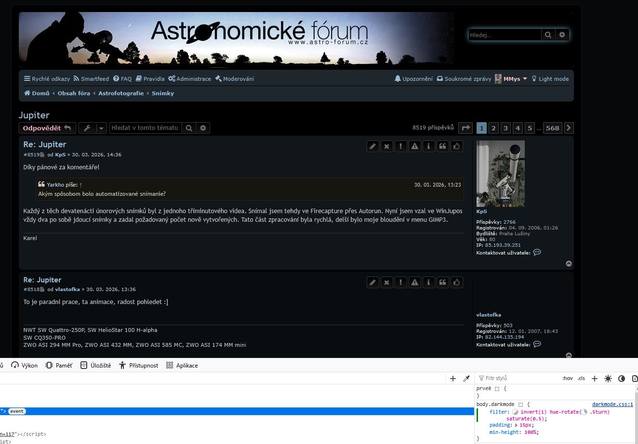The image size is (638, 444).
Task: Delete vlastofka post #8518 with X icon
Action: 387,282
